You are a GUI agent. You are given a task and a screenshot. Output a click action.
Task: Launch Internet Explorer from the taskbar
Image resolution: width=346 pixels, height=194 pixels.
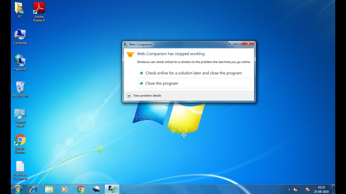(34, 189)
